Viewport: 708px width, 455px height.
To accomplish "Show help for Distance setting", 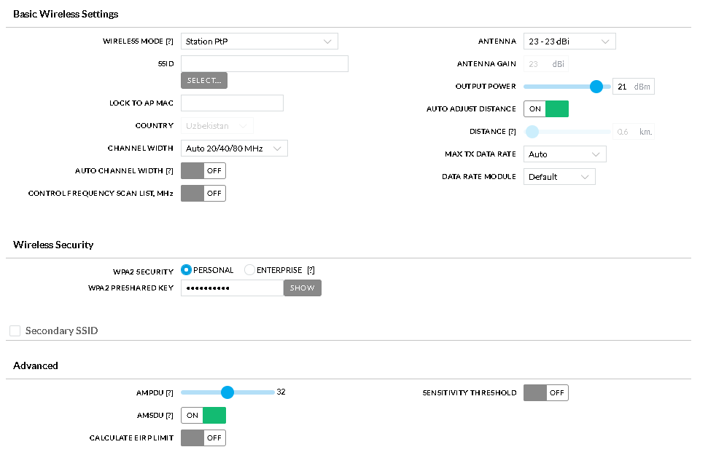I will click(x=512, y=132).
